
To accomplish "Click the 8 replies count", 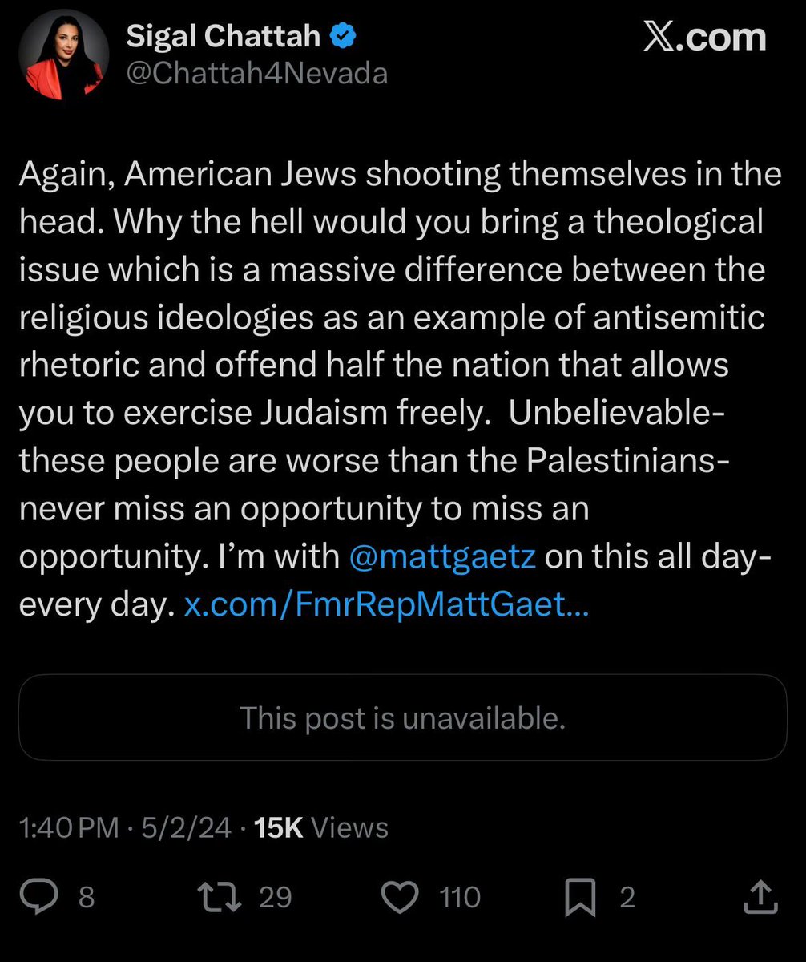I will pos(87,897).
